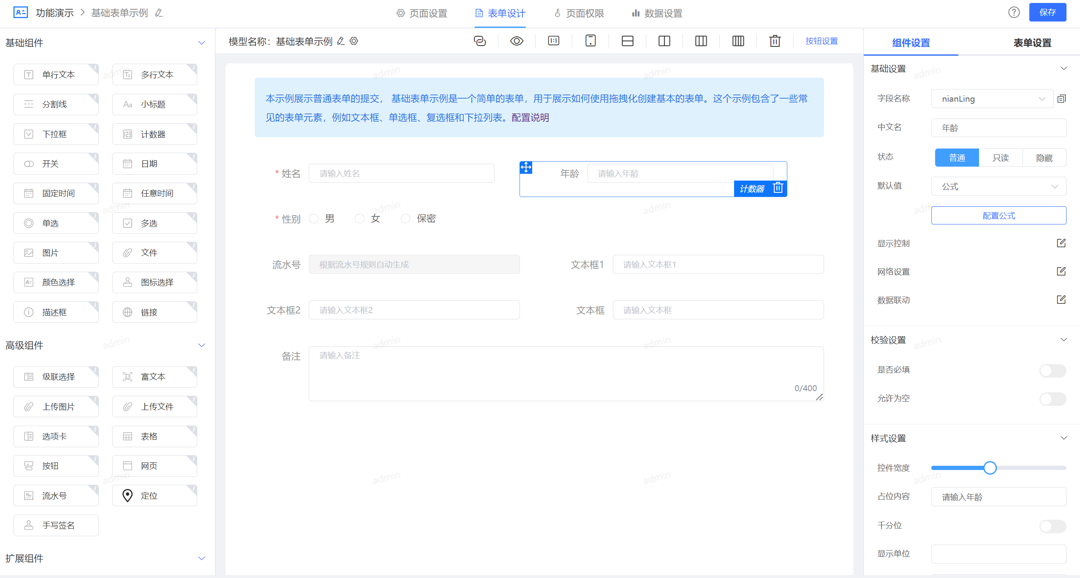
Task: Open the 组件设置 tab
Action: click(911, 43)
